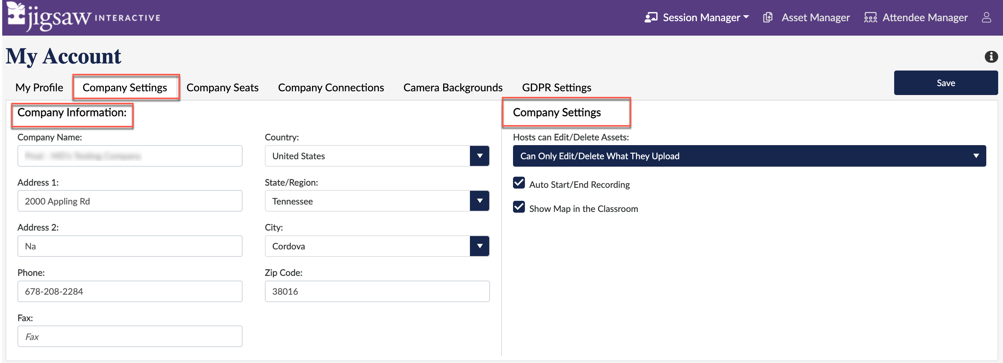
Task: Click the Asset Manager documents icon
Action: pyautogui.click(x=767, y=17)
